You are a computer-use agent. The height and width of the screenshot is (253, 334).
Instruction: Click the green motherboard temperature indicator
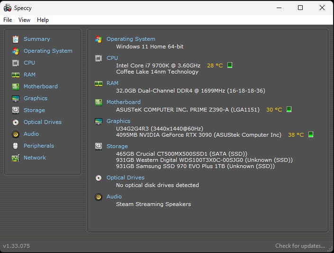(x=289, y=109)
